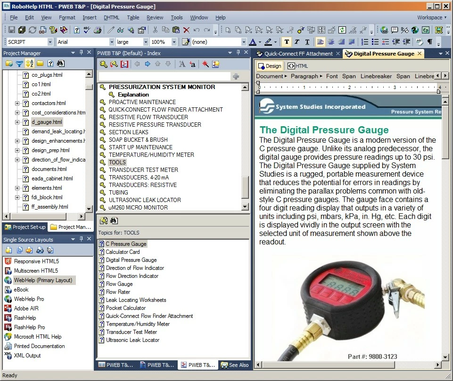The width and height of the screenshot is (453, 381).
Task: Select the Multiscreen HTML5 layout
Action: [x=36, y=271]
